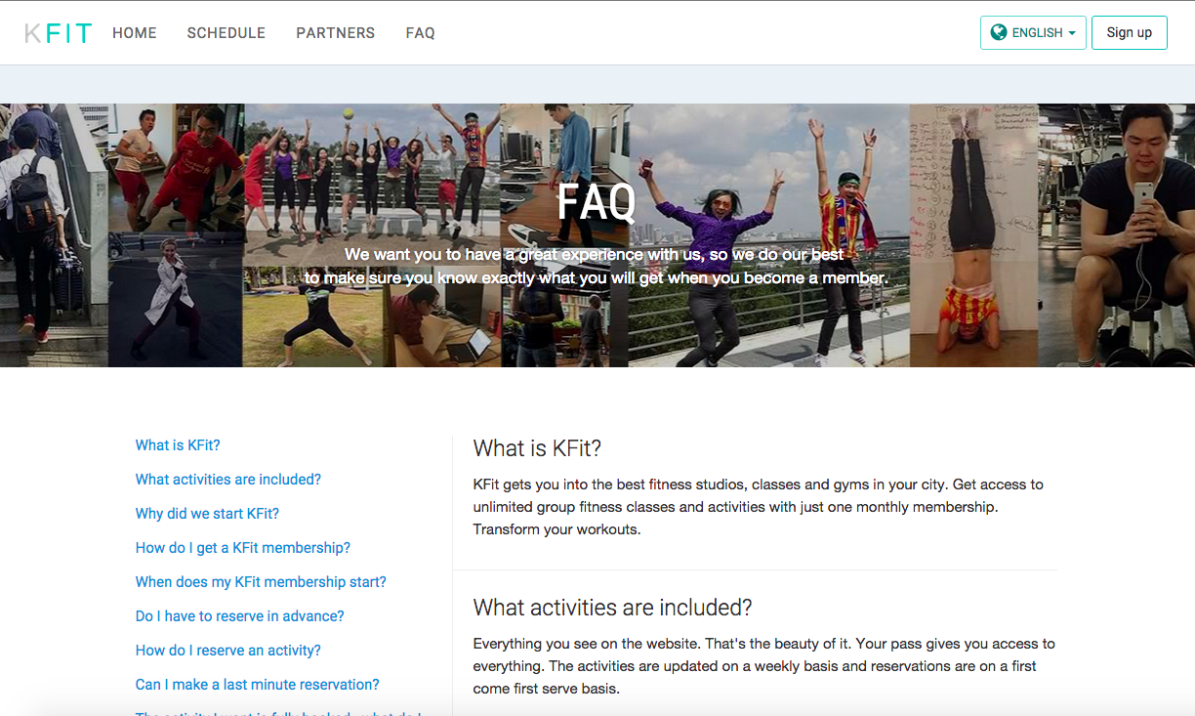
Task: Open 'What activities are included?' sidebar link
Action: [x=228, y=480]
